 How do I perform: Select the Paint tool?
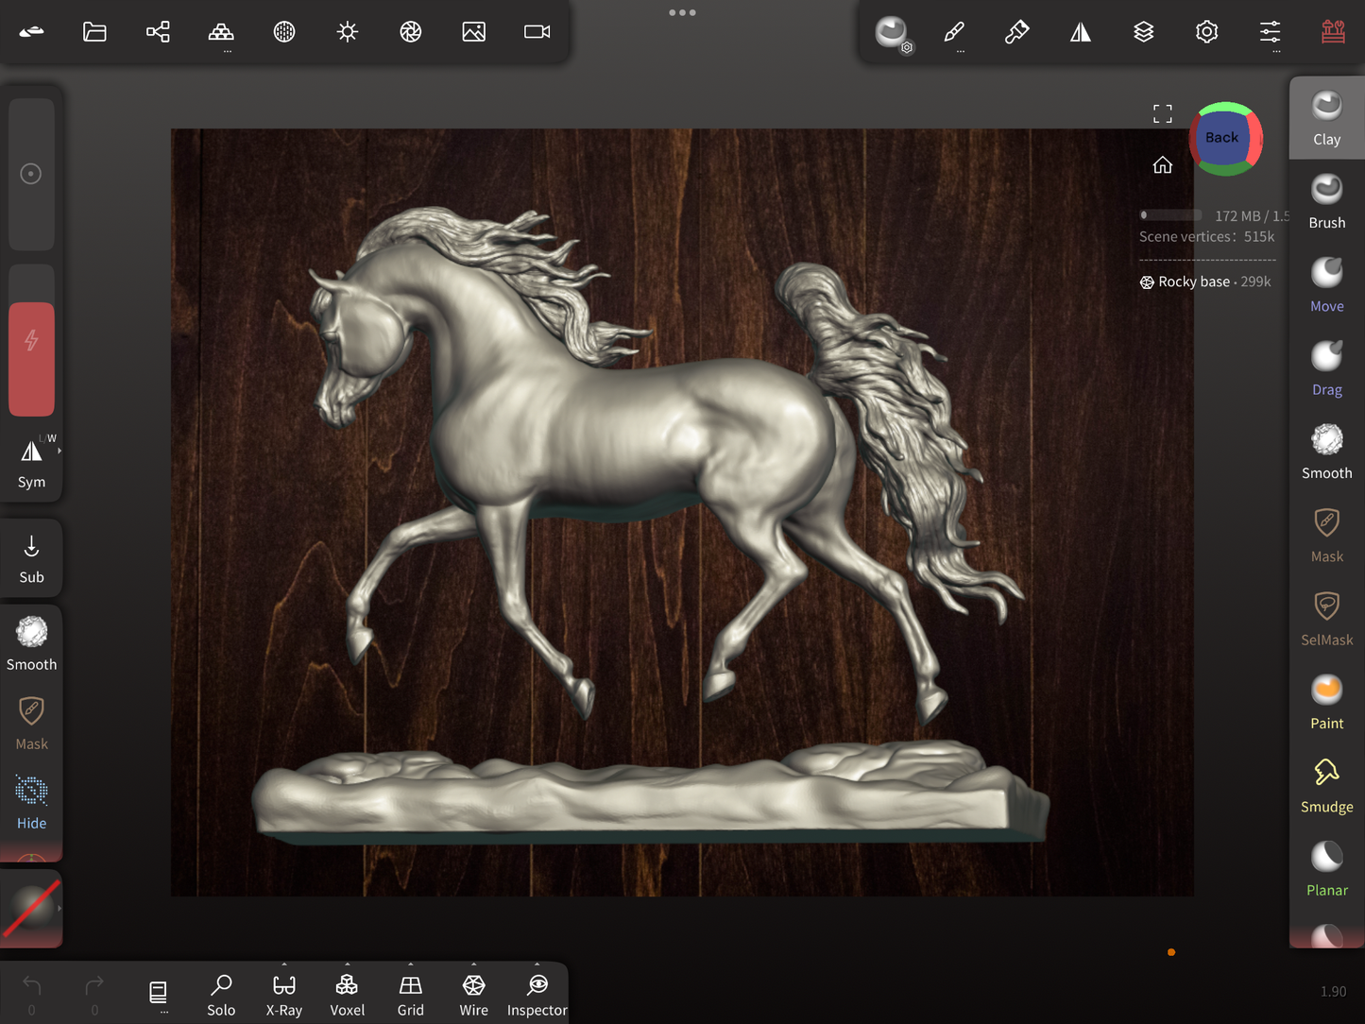(1326, 702)
